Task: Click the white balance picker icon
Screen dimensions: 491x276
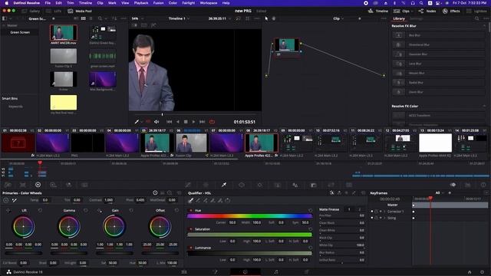Action: coord(15,200)
